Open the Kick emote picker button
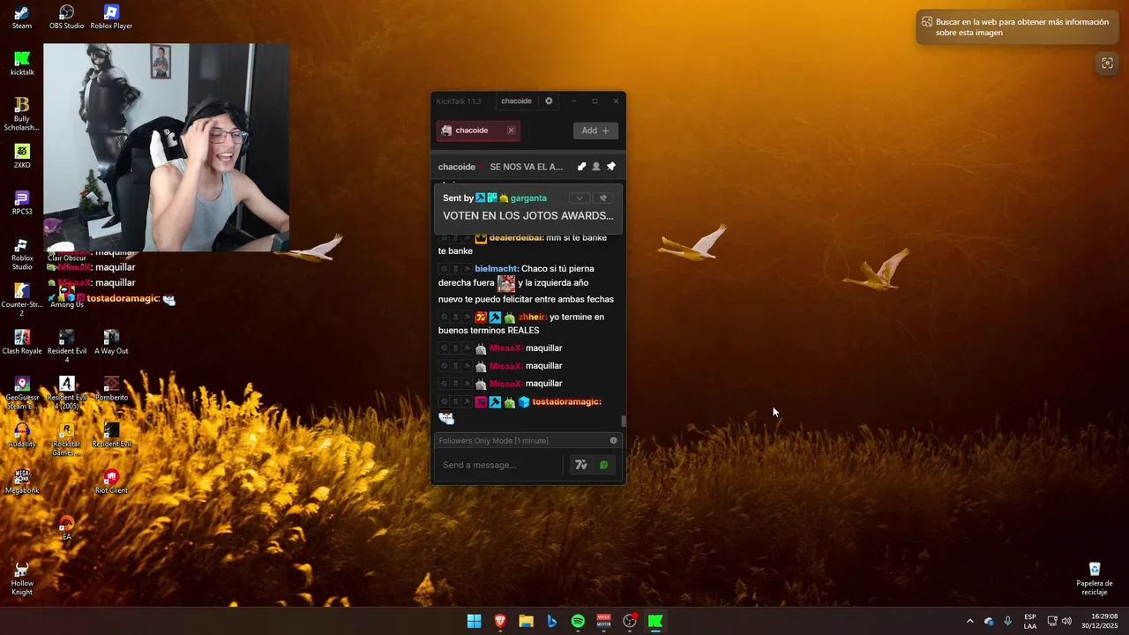Screen dimensions: 1129x635 click(x=604, y=465)
